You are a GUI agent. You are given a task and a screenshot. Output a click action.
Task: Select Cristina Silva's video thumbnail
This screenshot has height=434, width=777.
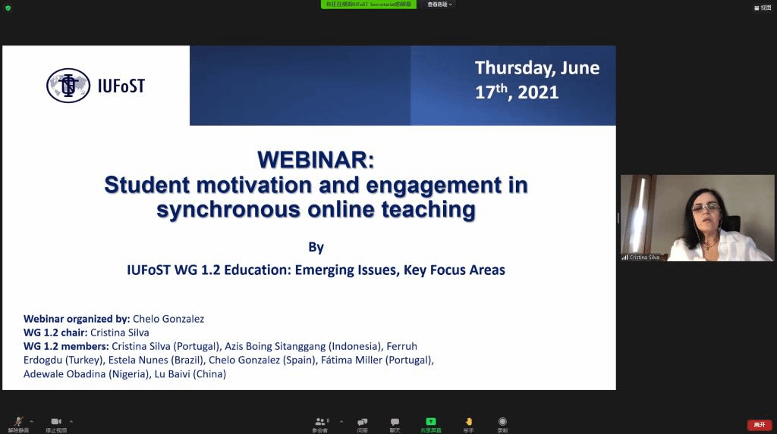click(697, 217)
